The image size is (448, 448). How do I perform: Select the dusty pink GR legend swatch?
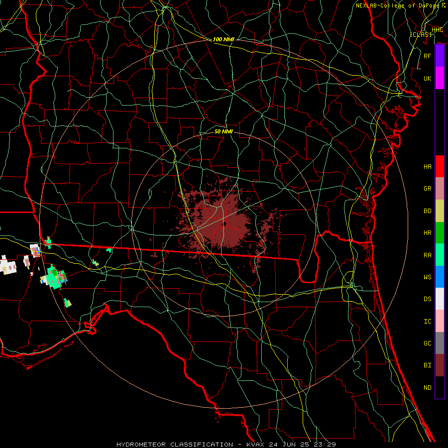tap(440, 188)
